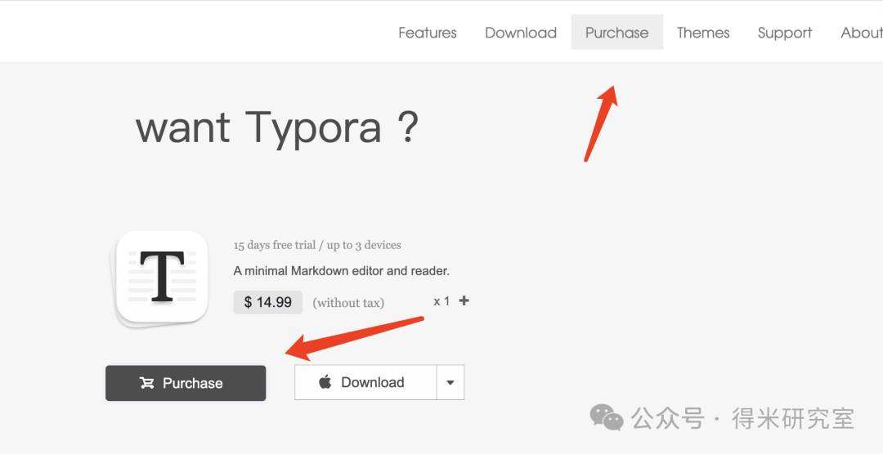Select the highlighted Purchase navigation tab
883x454 pixels.
click(x=617, y=33)
